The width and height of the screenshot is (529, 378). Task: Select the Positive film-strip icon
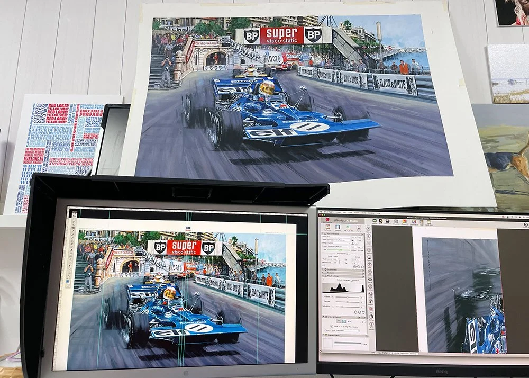[x=338, y=227]
